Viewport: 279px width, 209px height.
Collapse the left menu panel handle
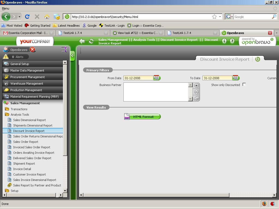pos(72,56)
